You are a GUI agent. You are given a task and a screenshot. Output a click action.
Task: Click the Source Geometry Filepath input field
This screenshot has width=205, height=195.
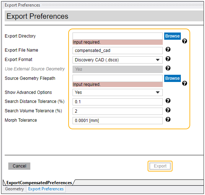pos(118,78)
